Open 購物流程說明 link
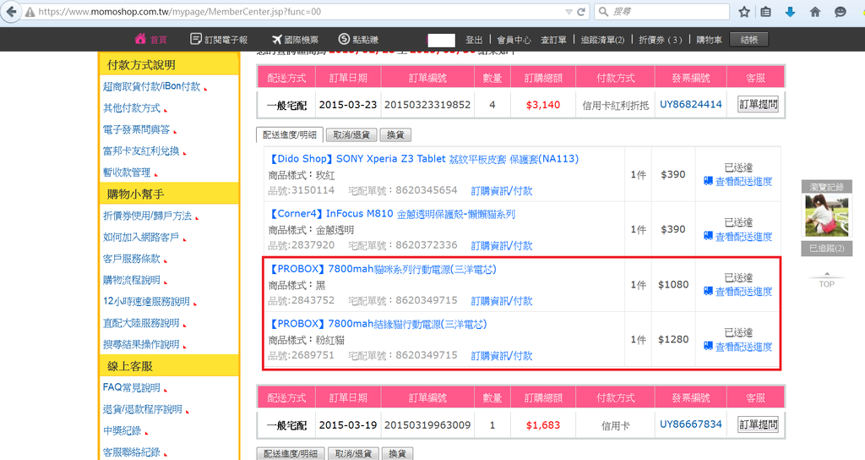The width and height of the screenshot is (865, 460). pos(131,281)
